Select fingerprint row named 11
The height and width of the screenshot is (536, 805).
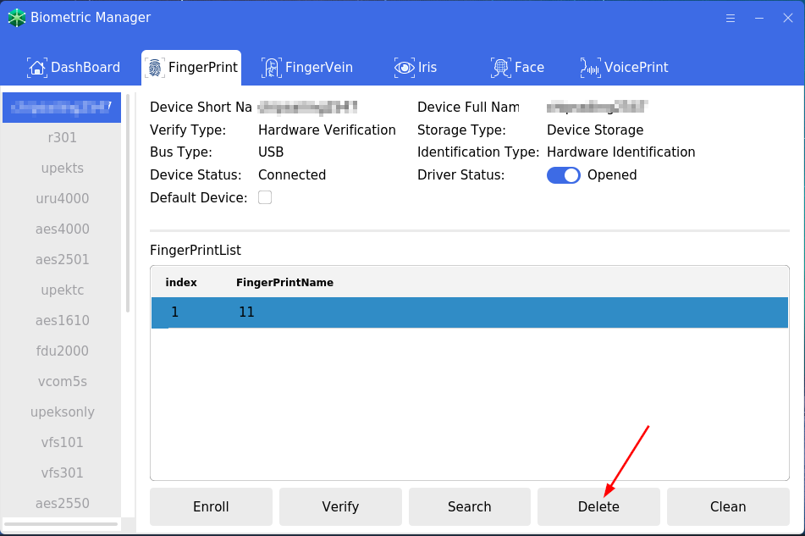469,312
